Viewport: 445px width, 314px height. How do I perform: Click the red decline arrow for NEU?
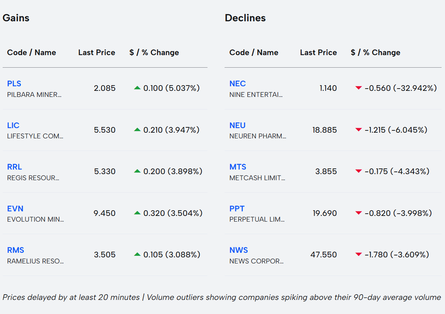point(358,130)
